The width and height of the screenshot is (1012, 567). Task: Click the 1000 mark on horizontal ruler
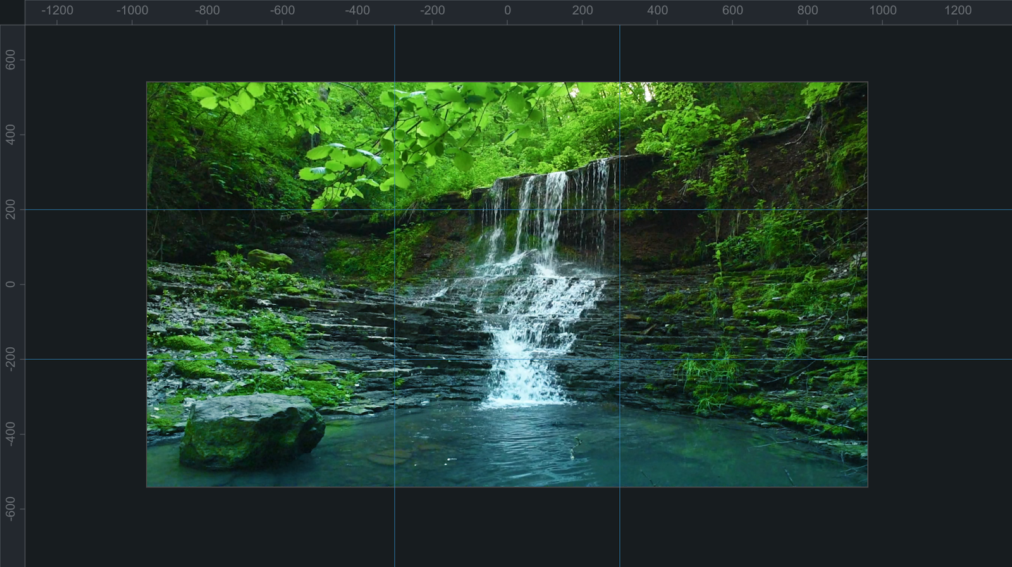[x=882, y=11]
